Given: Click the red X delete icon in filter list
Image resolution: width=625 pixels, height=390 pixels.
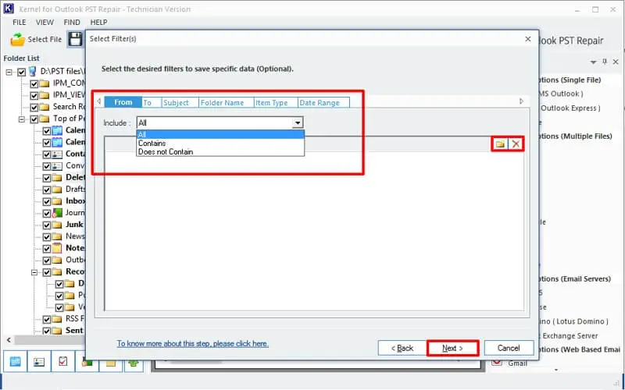Looking at the screenshot, I should pyautogui.click(x=516, y=144).
